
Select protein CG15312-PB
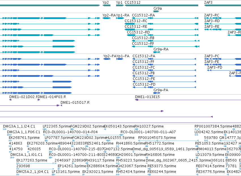pyautogui.click(x=144, y=73)
